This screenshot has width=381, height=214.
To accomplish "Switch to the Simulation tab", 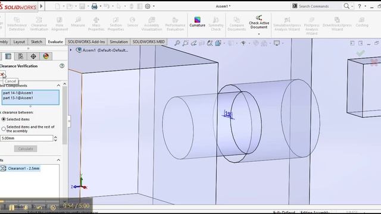I will (x=118, y=42).
